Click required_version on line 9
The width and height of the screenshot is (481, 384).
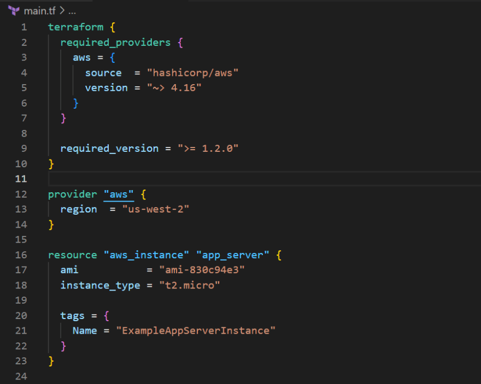109,149
